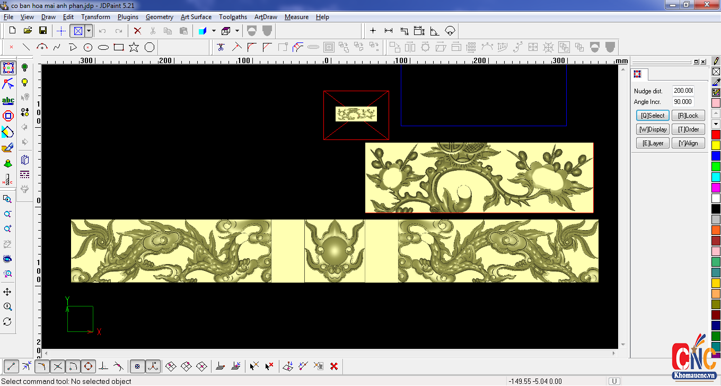
Task: Expand dropdown next to the wireframe box
Action: [237, 31]
